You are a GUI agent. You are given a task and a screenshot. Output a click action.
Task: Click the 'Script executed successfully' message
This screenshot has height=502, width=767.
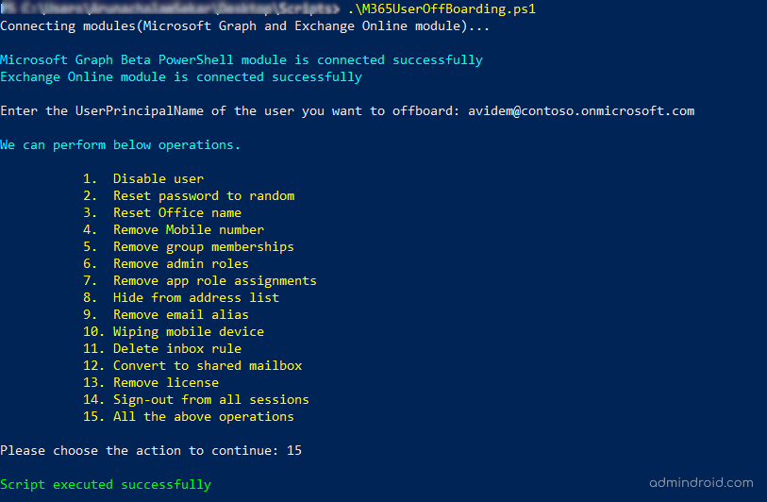point(106,484)
